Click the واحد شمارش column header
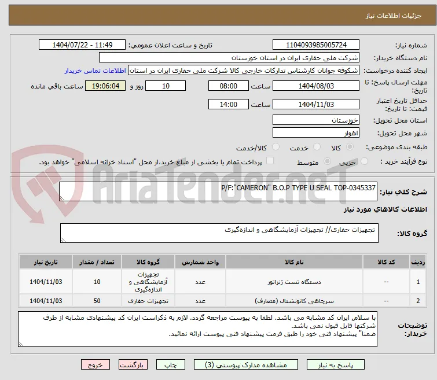The width and height of the screenshot is (437, 380). (200, 262)
